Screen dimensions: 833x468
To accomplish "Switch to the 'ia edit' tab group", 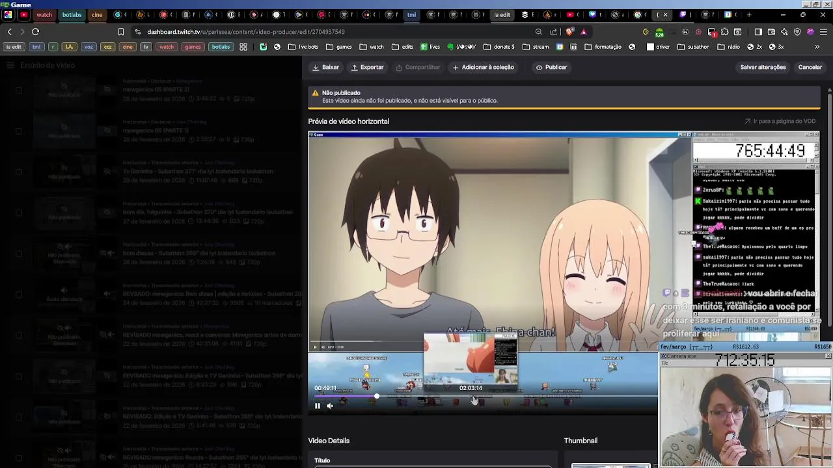I will pos(502,14).
